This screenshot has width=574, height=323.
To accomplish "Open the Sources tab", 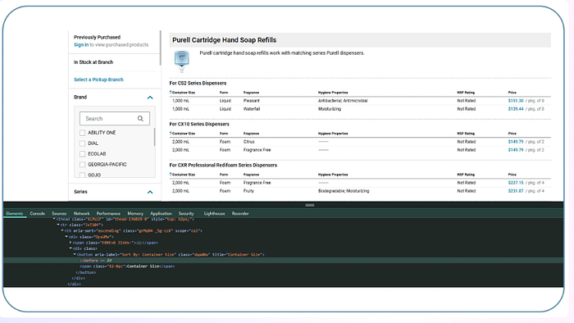I will [59, 214].
